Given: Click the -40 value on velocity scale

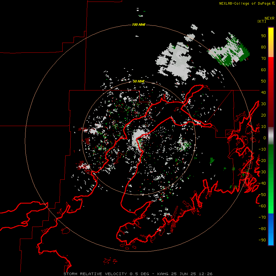Looking at the screenshot, I should (x=262, y=183).
